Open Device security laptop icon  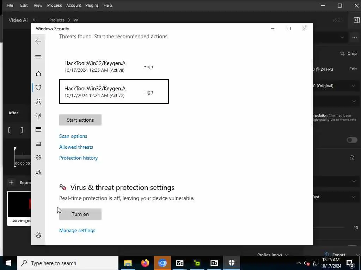(38, 144)
